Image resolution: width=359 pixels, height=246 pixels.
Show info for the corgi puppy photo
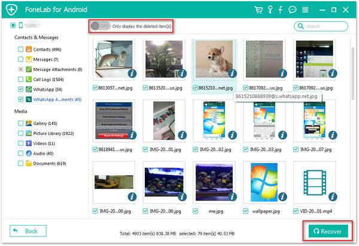click(x=232, y=73)
